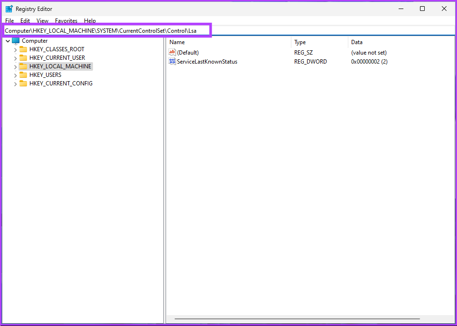Click the REG_DWORD type cell
This screenshot has height=326, width=457.
[x=310, y=62]
